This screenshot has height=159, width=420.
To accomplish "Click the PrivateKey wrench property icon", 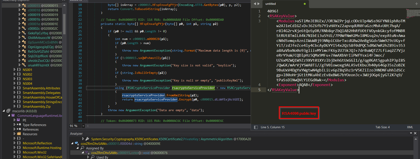I will pyautogui.click(x=87, y=139).
